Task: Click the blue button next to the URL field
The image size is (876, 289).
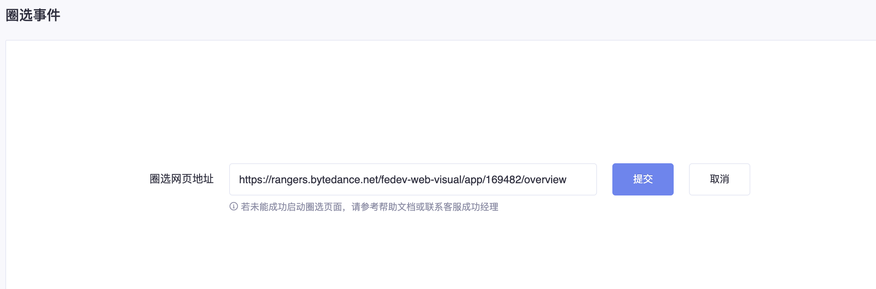Action: (x=643, y=179)
